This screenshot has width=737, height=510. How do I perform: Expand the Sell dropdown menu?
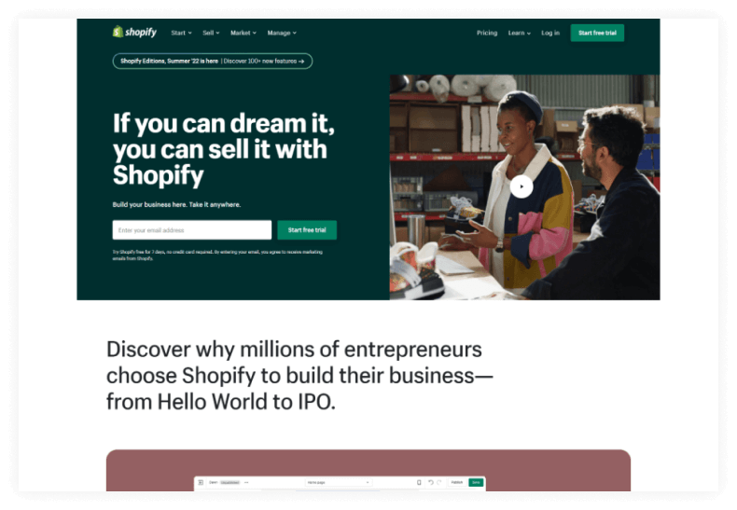click(x=211, y=33)
